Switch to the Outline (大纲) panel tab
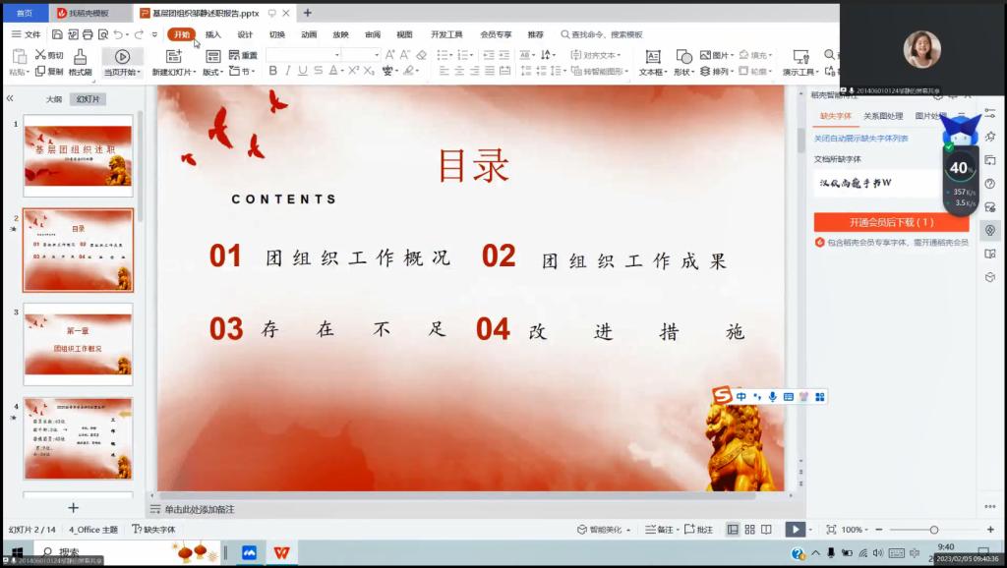The image size is (1007, 568). (54, 99)
